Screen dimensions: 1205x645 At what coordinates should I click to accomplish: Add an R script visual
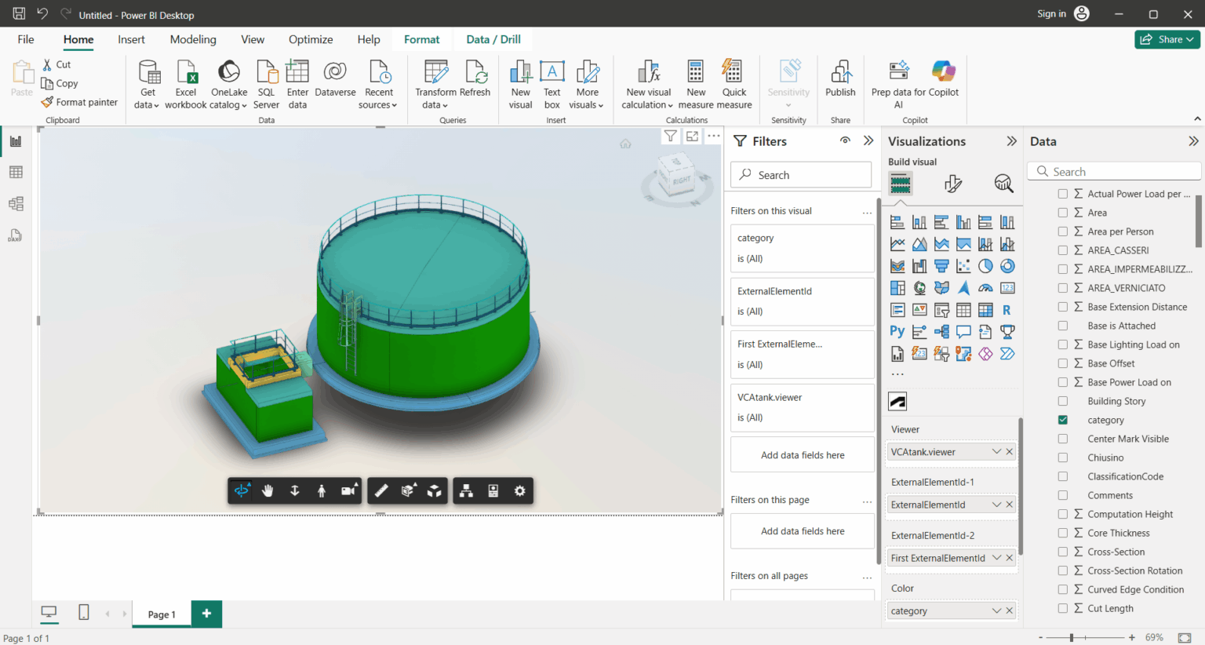[1007, 309]
